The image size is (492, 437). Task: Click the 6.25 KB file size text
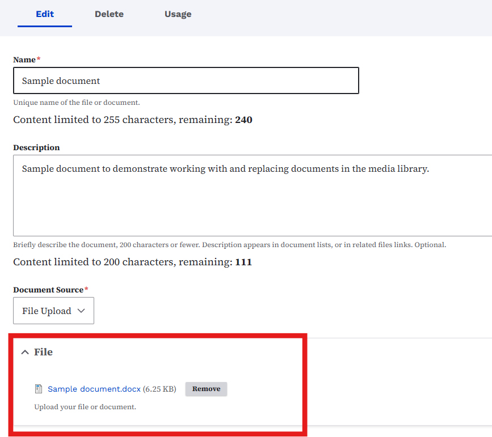159,389
